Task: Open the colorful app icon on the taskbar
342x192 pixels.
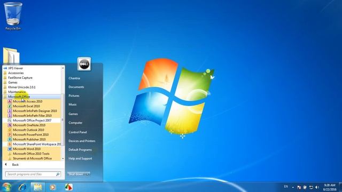Action: (68, 187)
